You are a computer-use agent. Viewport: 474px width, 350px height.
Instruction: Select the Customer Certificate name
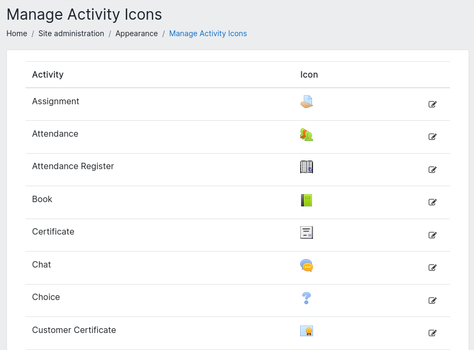tap(74, 330)
